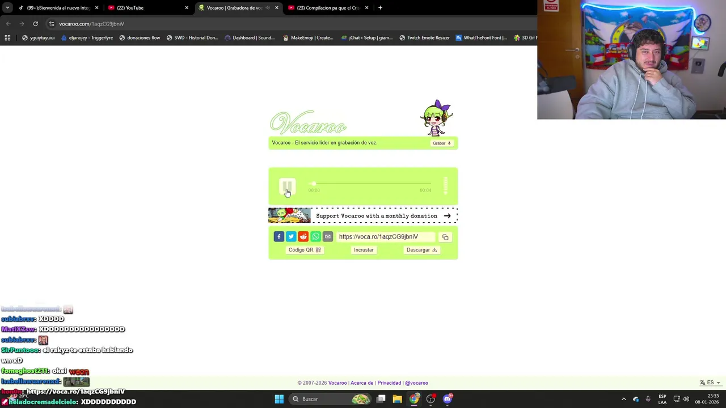Share recording on Twitter

291,236
